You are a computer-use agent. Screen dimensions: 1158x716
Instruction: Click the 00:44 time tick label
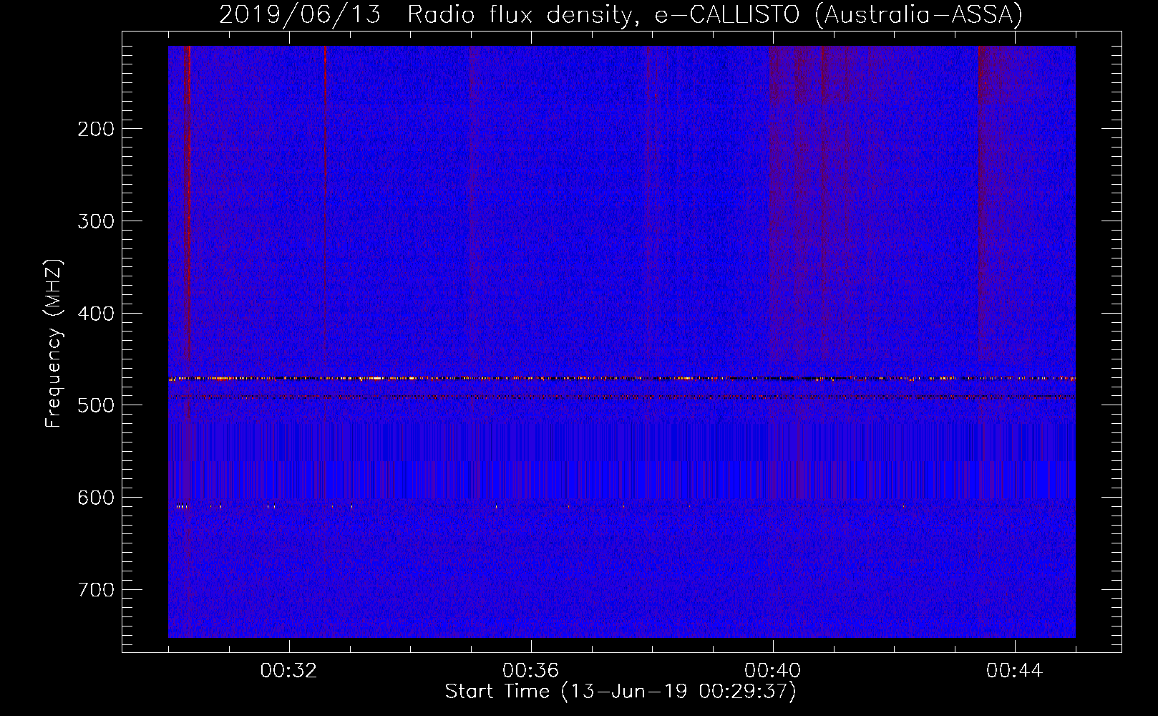coord(1015,671)
